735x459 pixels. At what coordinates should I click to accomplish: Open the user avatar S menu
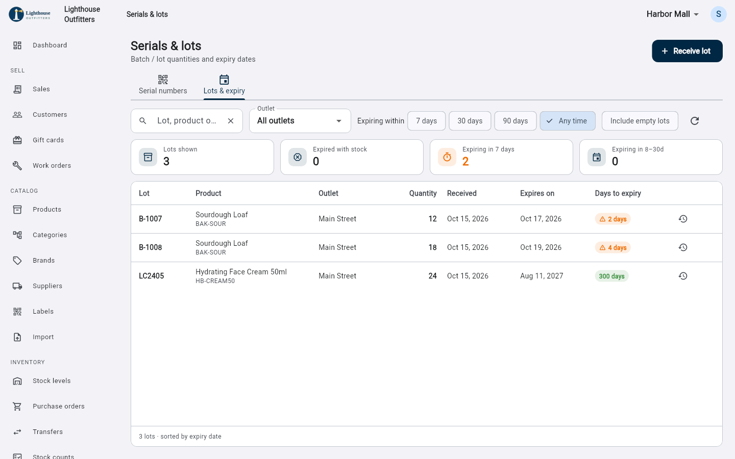[719, 14]
